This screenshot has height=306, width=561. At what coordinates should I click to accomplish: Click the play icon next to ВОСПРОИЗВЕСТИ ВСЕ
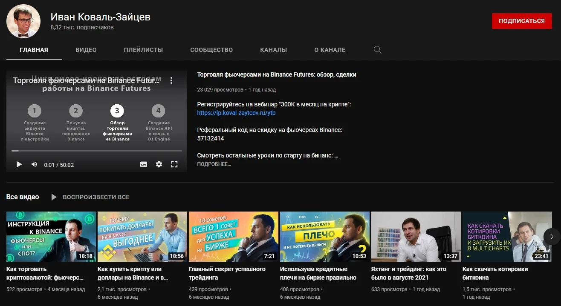[54, 197]
